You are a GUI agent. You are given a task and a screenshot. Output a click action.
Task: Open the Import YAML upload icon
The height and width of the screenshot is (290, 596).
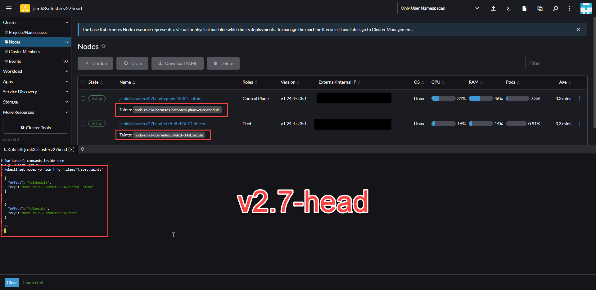pyautogui.click(x=494, y=8)
